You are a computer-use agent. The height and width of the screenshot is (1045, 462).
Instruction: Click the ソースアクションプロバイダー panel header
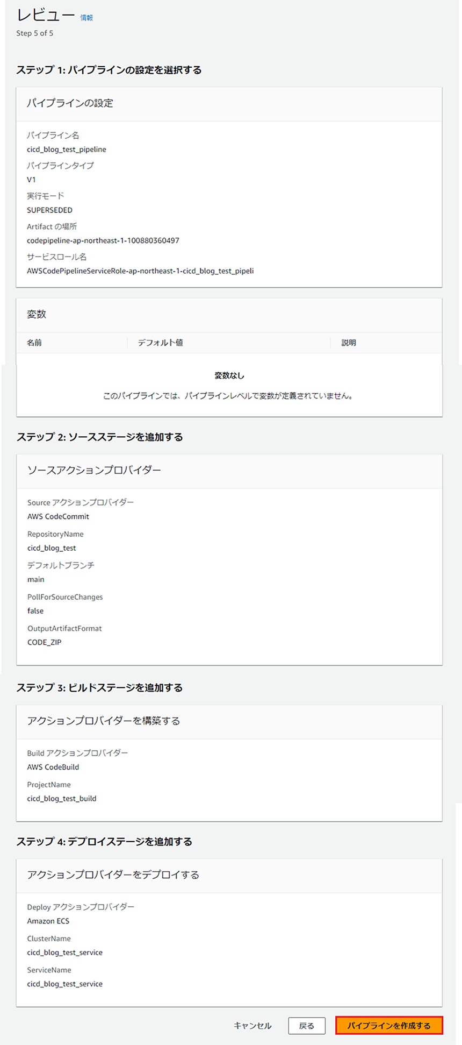click(x=229, y=471)
